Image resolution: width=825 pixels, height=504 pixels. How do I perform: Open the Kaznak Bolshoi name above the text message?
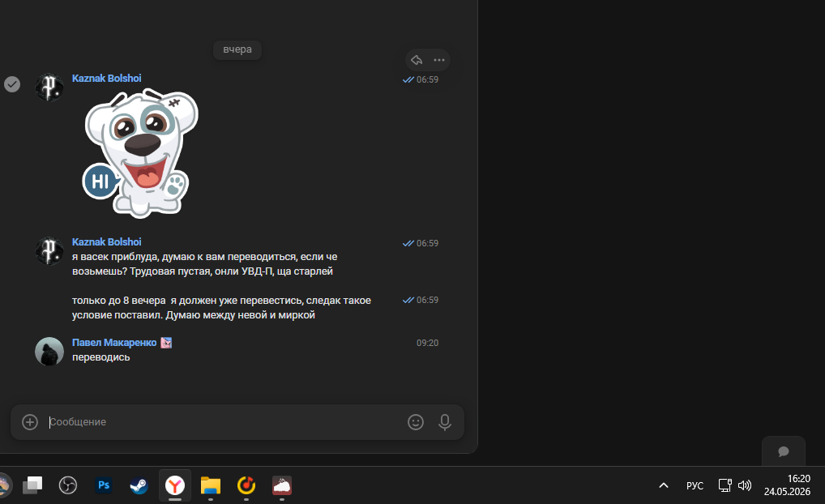pos(106,242)
